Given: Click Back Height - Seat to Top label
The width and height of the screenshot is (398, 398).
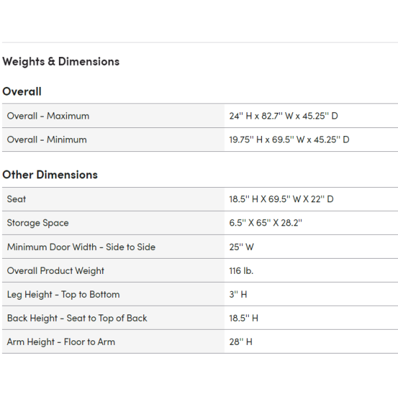Looking at the screenshot, I should click(77, 318).
